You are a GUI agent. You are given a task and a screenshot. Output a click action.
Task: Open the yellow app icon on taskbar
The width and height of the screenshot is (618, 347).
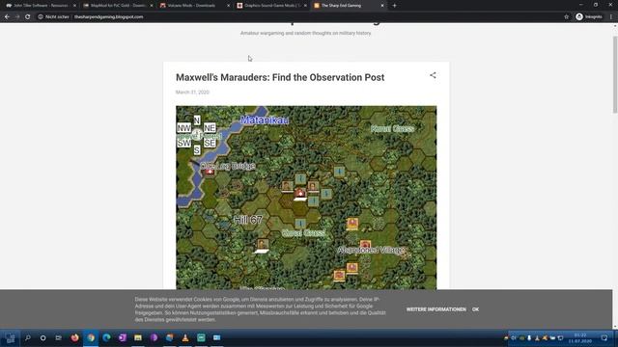138,338
